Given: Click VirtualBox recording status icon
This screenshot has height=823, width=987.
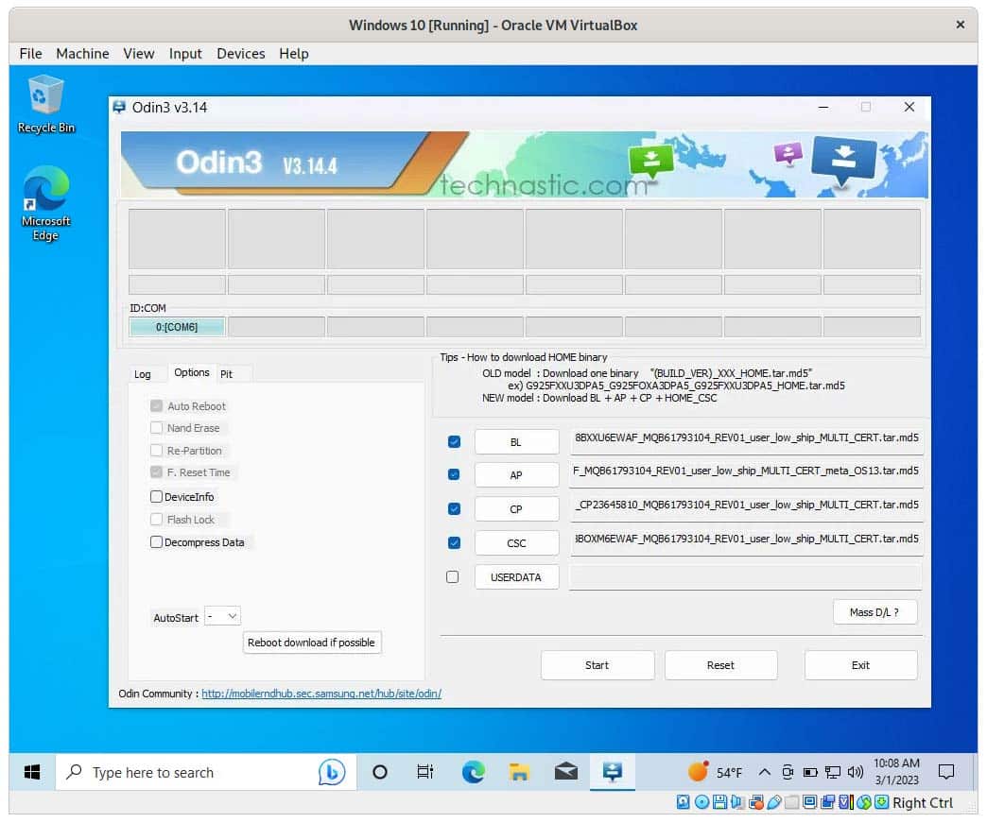Looking at the screenshot, I should coord(827,802).
